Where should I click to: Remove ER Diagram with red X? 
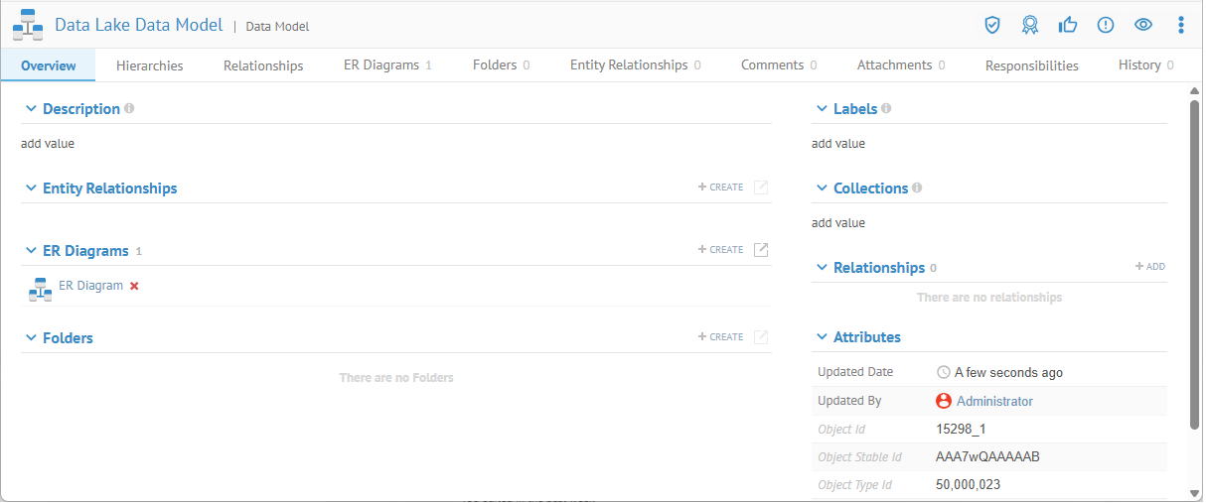coord(134,286)
